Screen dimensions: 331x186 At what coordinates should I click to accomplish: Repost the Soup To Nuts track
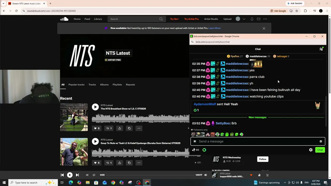point(109,163)
